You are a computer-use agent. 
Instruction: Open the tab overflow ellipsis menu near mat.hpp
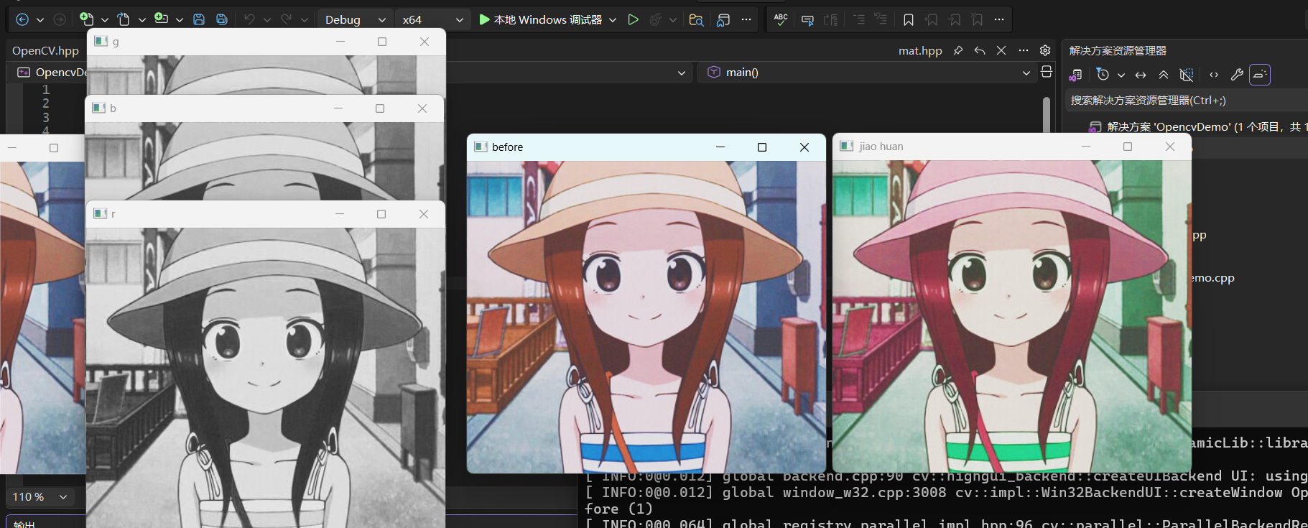click(1024, 50)
